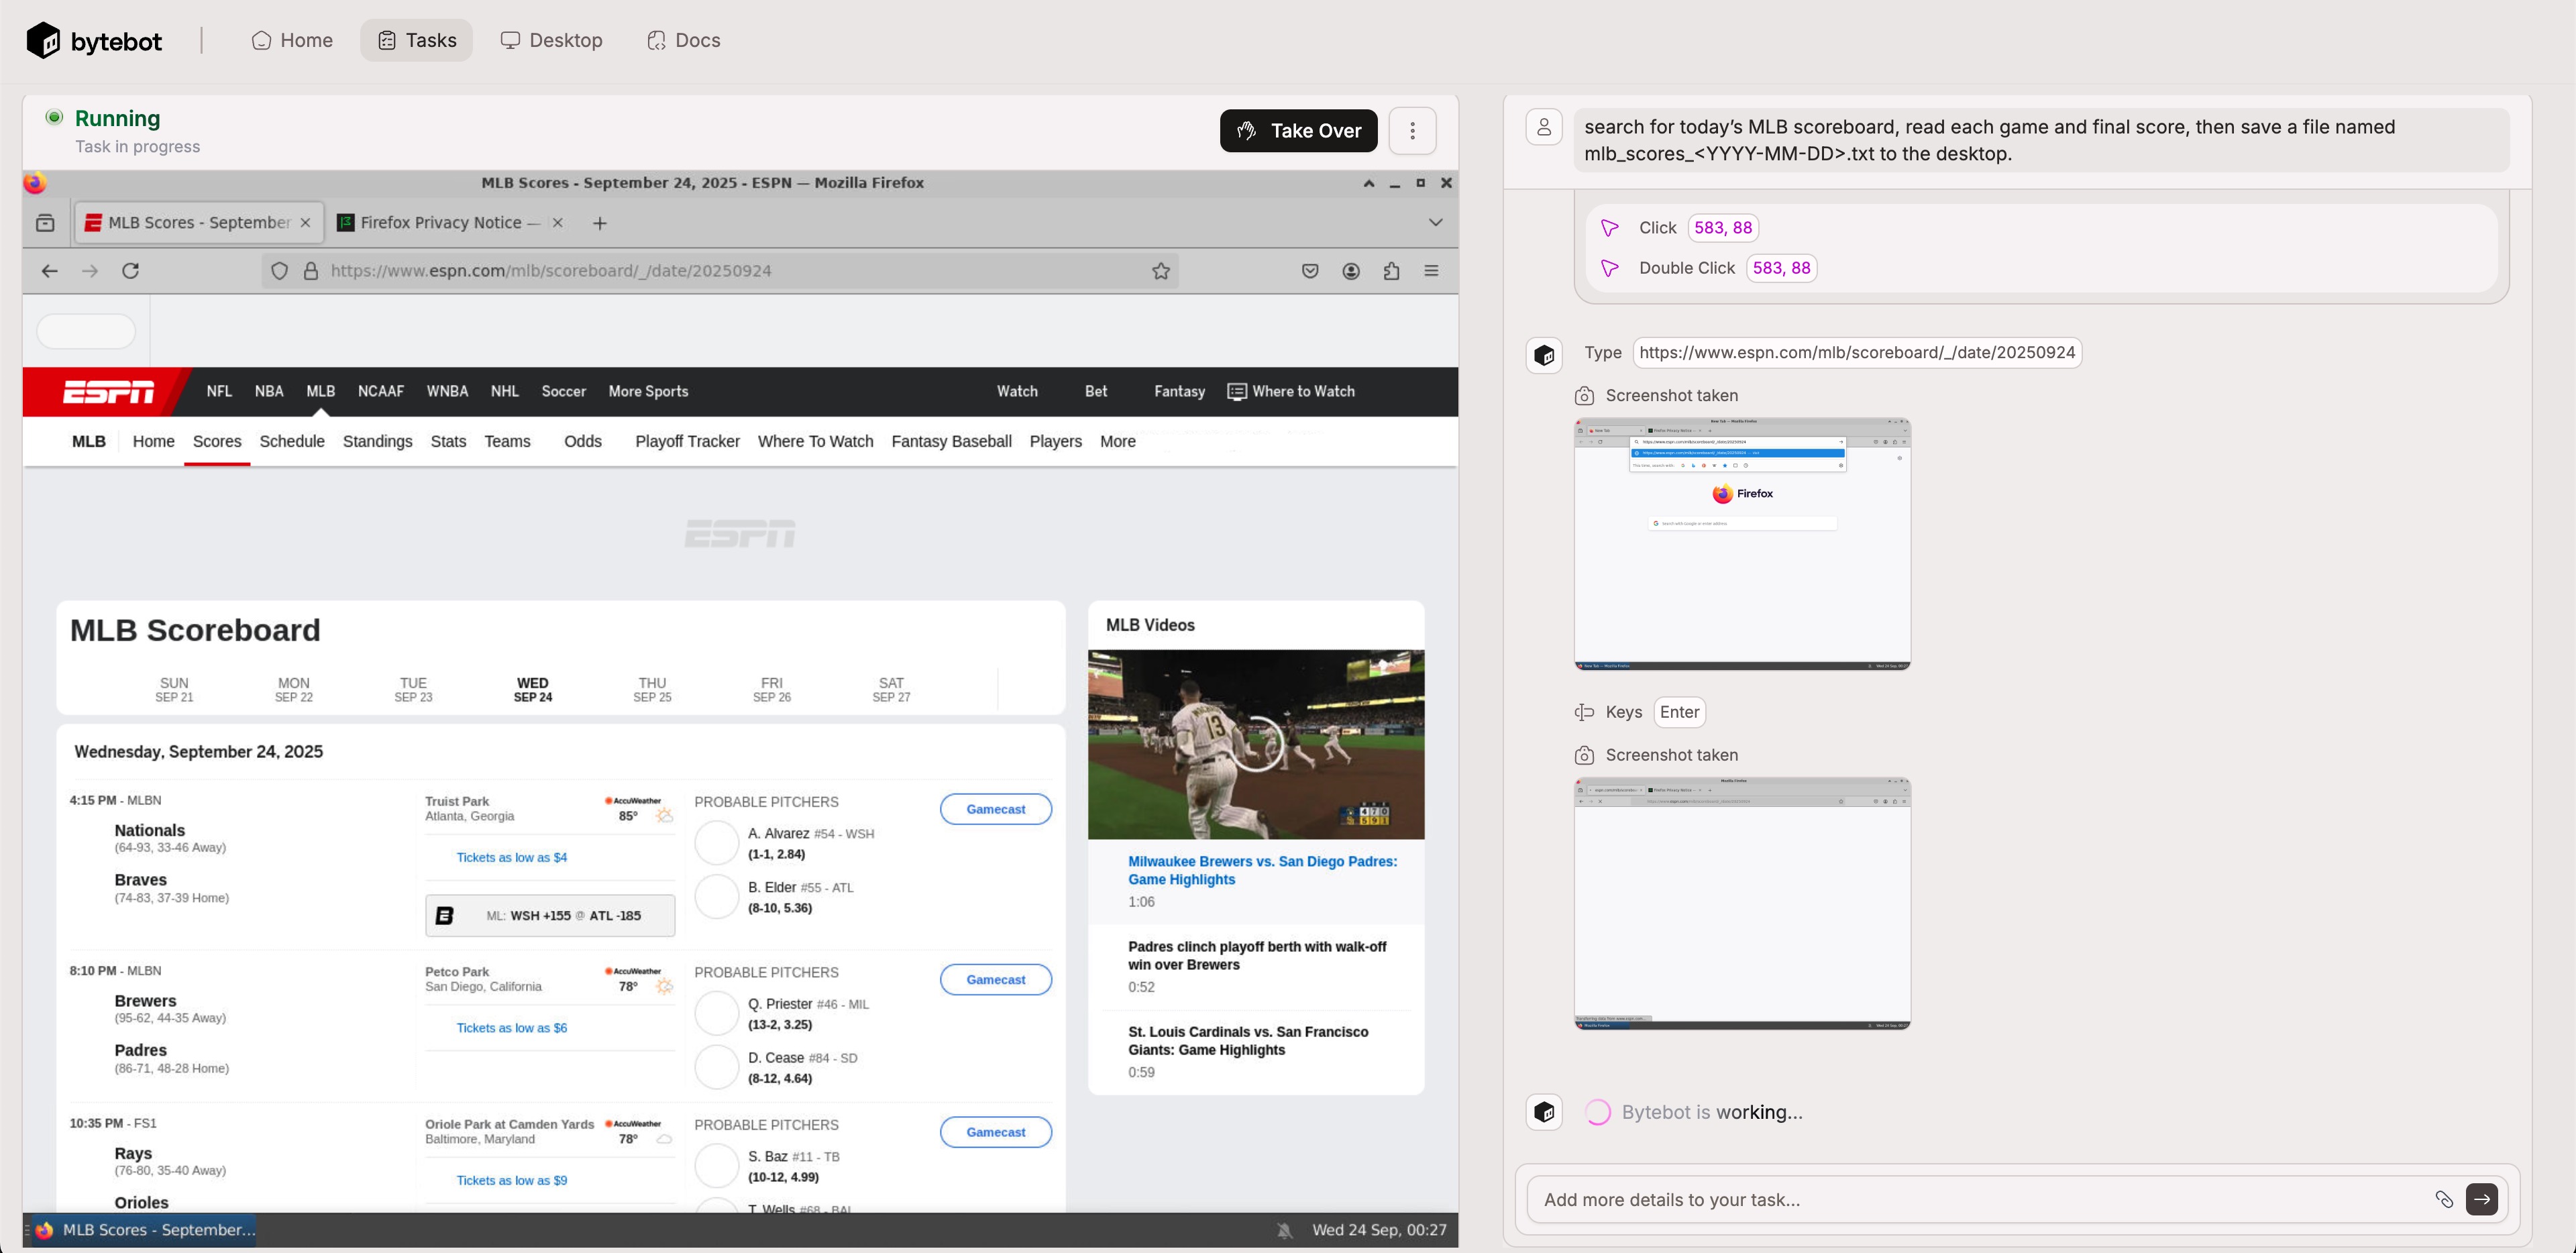Open the Firefox extensions puzzle icon
Viewport: 2576px width, 1253px height.
[1391, 271]
